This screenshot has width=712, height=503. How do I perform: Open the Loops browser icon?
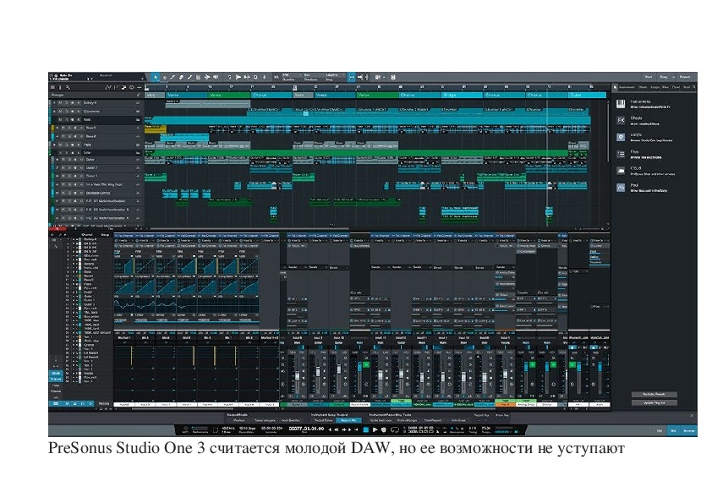coord(621,137)
